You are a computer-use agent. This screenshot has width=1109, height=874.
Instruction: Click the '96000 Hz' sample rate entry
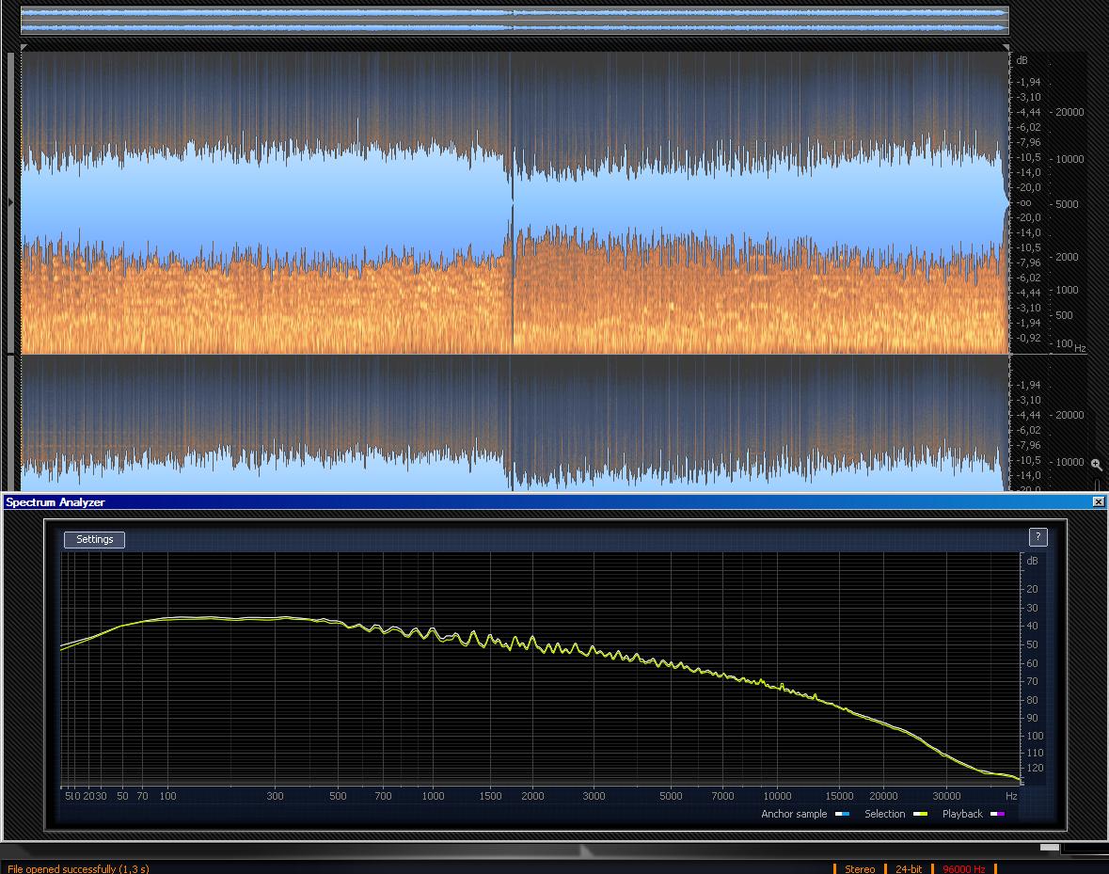pyautogui.click(x=963, y=869)
